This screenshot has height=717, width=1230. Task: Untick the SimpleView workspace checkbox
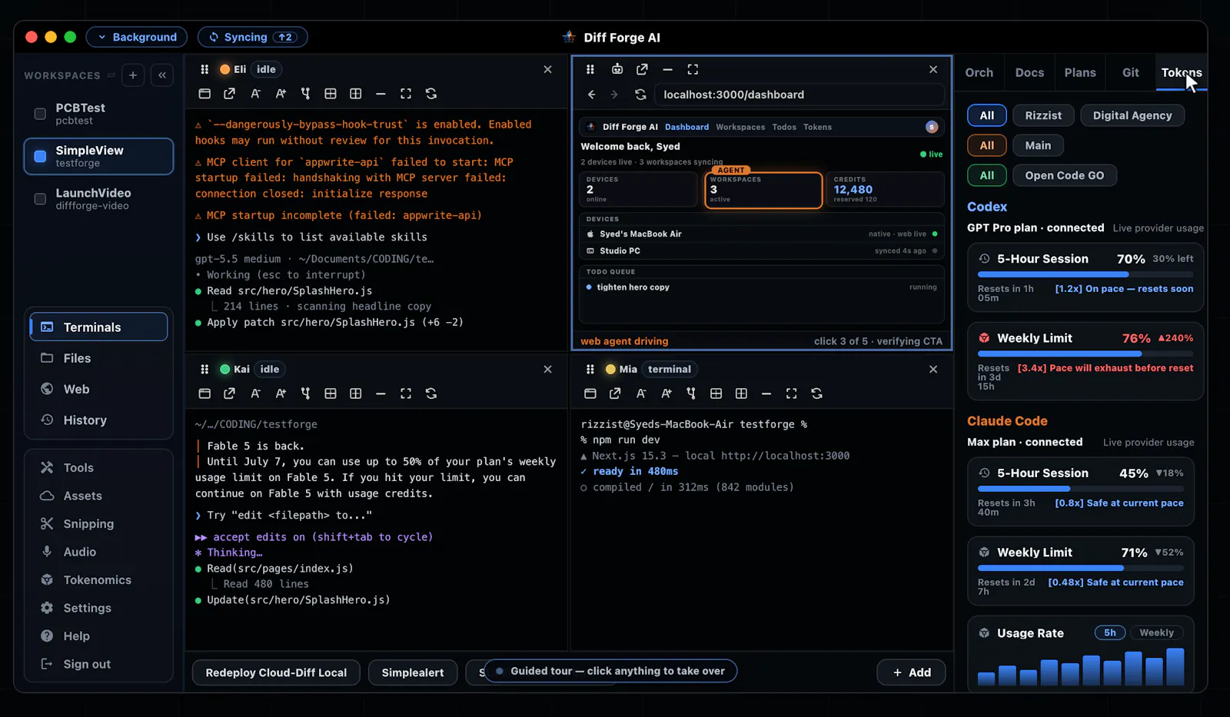(x=40, y=157)
